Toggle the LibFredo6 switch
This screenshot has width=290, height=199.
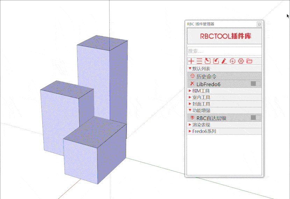(x=255, y=84)
